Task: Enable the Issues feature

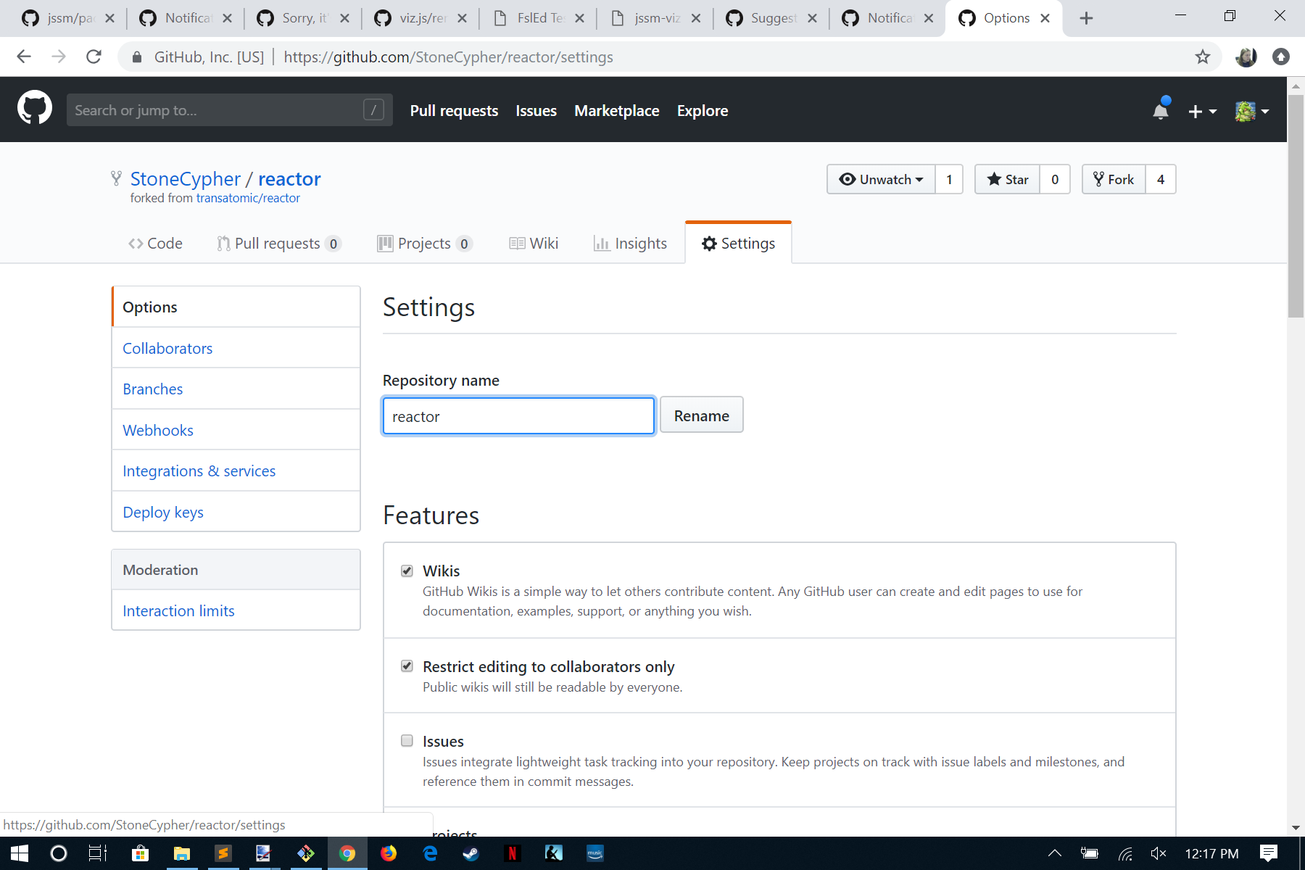Action: pyautogui.click(x=407, y=740)
